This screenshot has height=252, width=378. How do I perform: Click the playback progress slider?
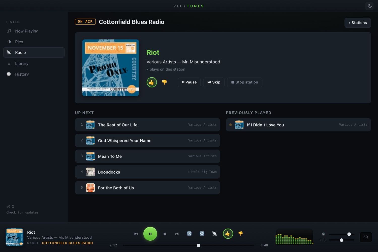click(x=188, y=245)
